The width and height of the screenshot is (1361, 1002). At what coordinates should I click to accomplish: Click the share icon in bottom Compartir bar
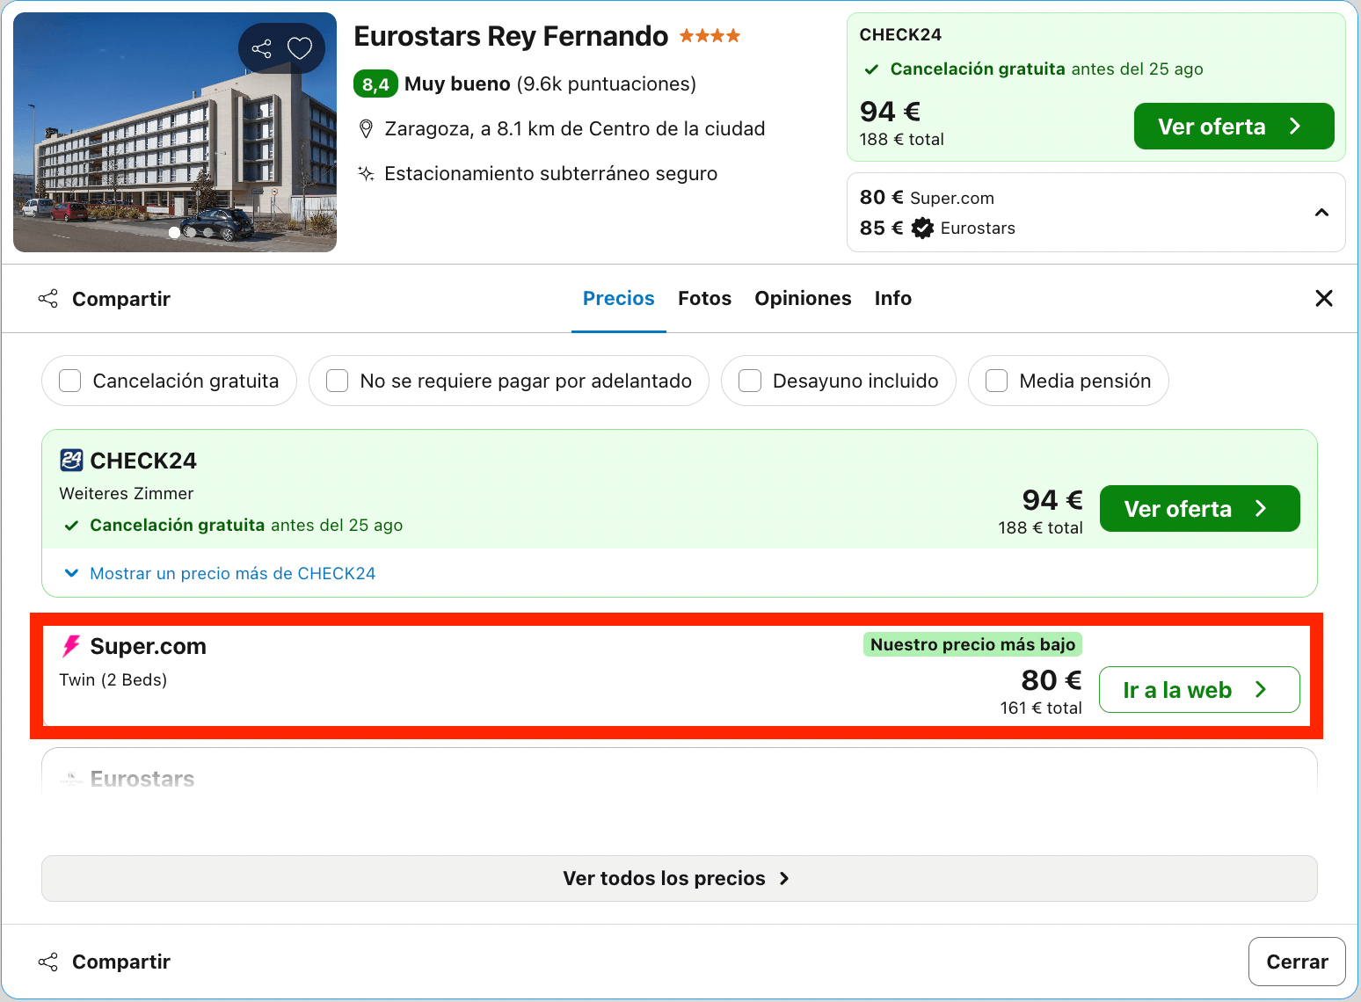coord(48,962)
